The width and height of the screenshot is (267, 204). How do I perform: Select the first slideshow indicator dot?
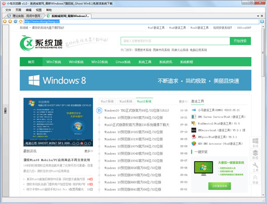(x=74, y=143)
